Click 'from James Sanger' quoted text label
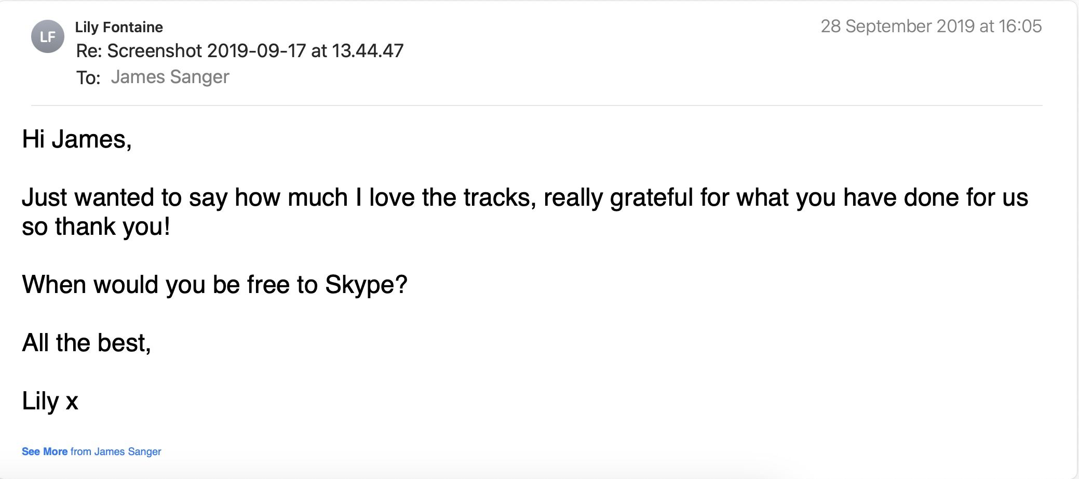Screen dimensions: 1079x479 tap(116, 451)
